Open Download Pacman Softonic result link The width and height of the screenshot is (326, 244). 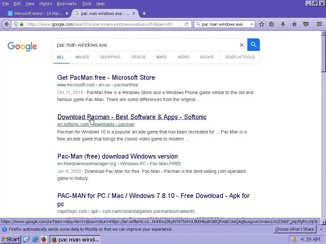point(132,117)
